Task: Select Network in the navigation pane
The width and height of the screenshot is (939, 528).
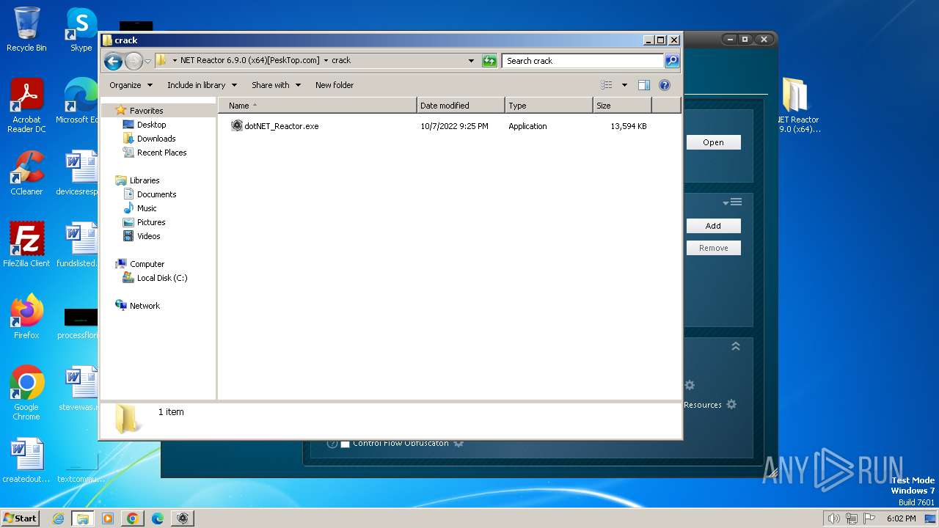Action: click(x=144, y=306)
